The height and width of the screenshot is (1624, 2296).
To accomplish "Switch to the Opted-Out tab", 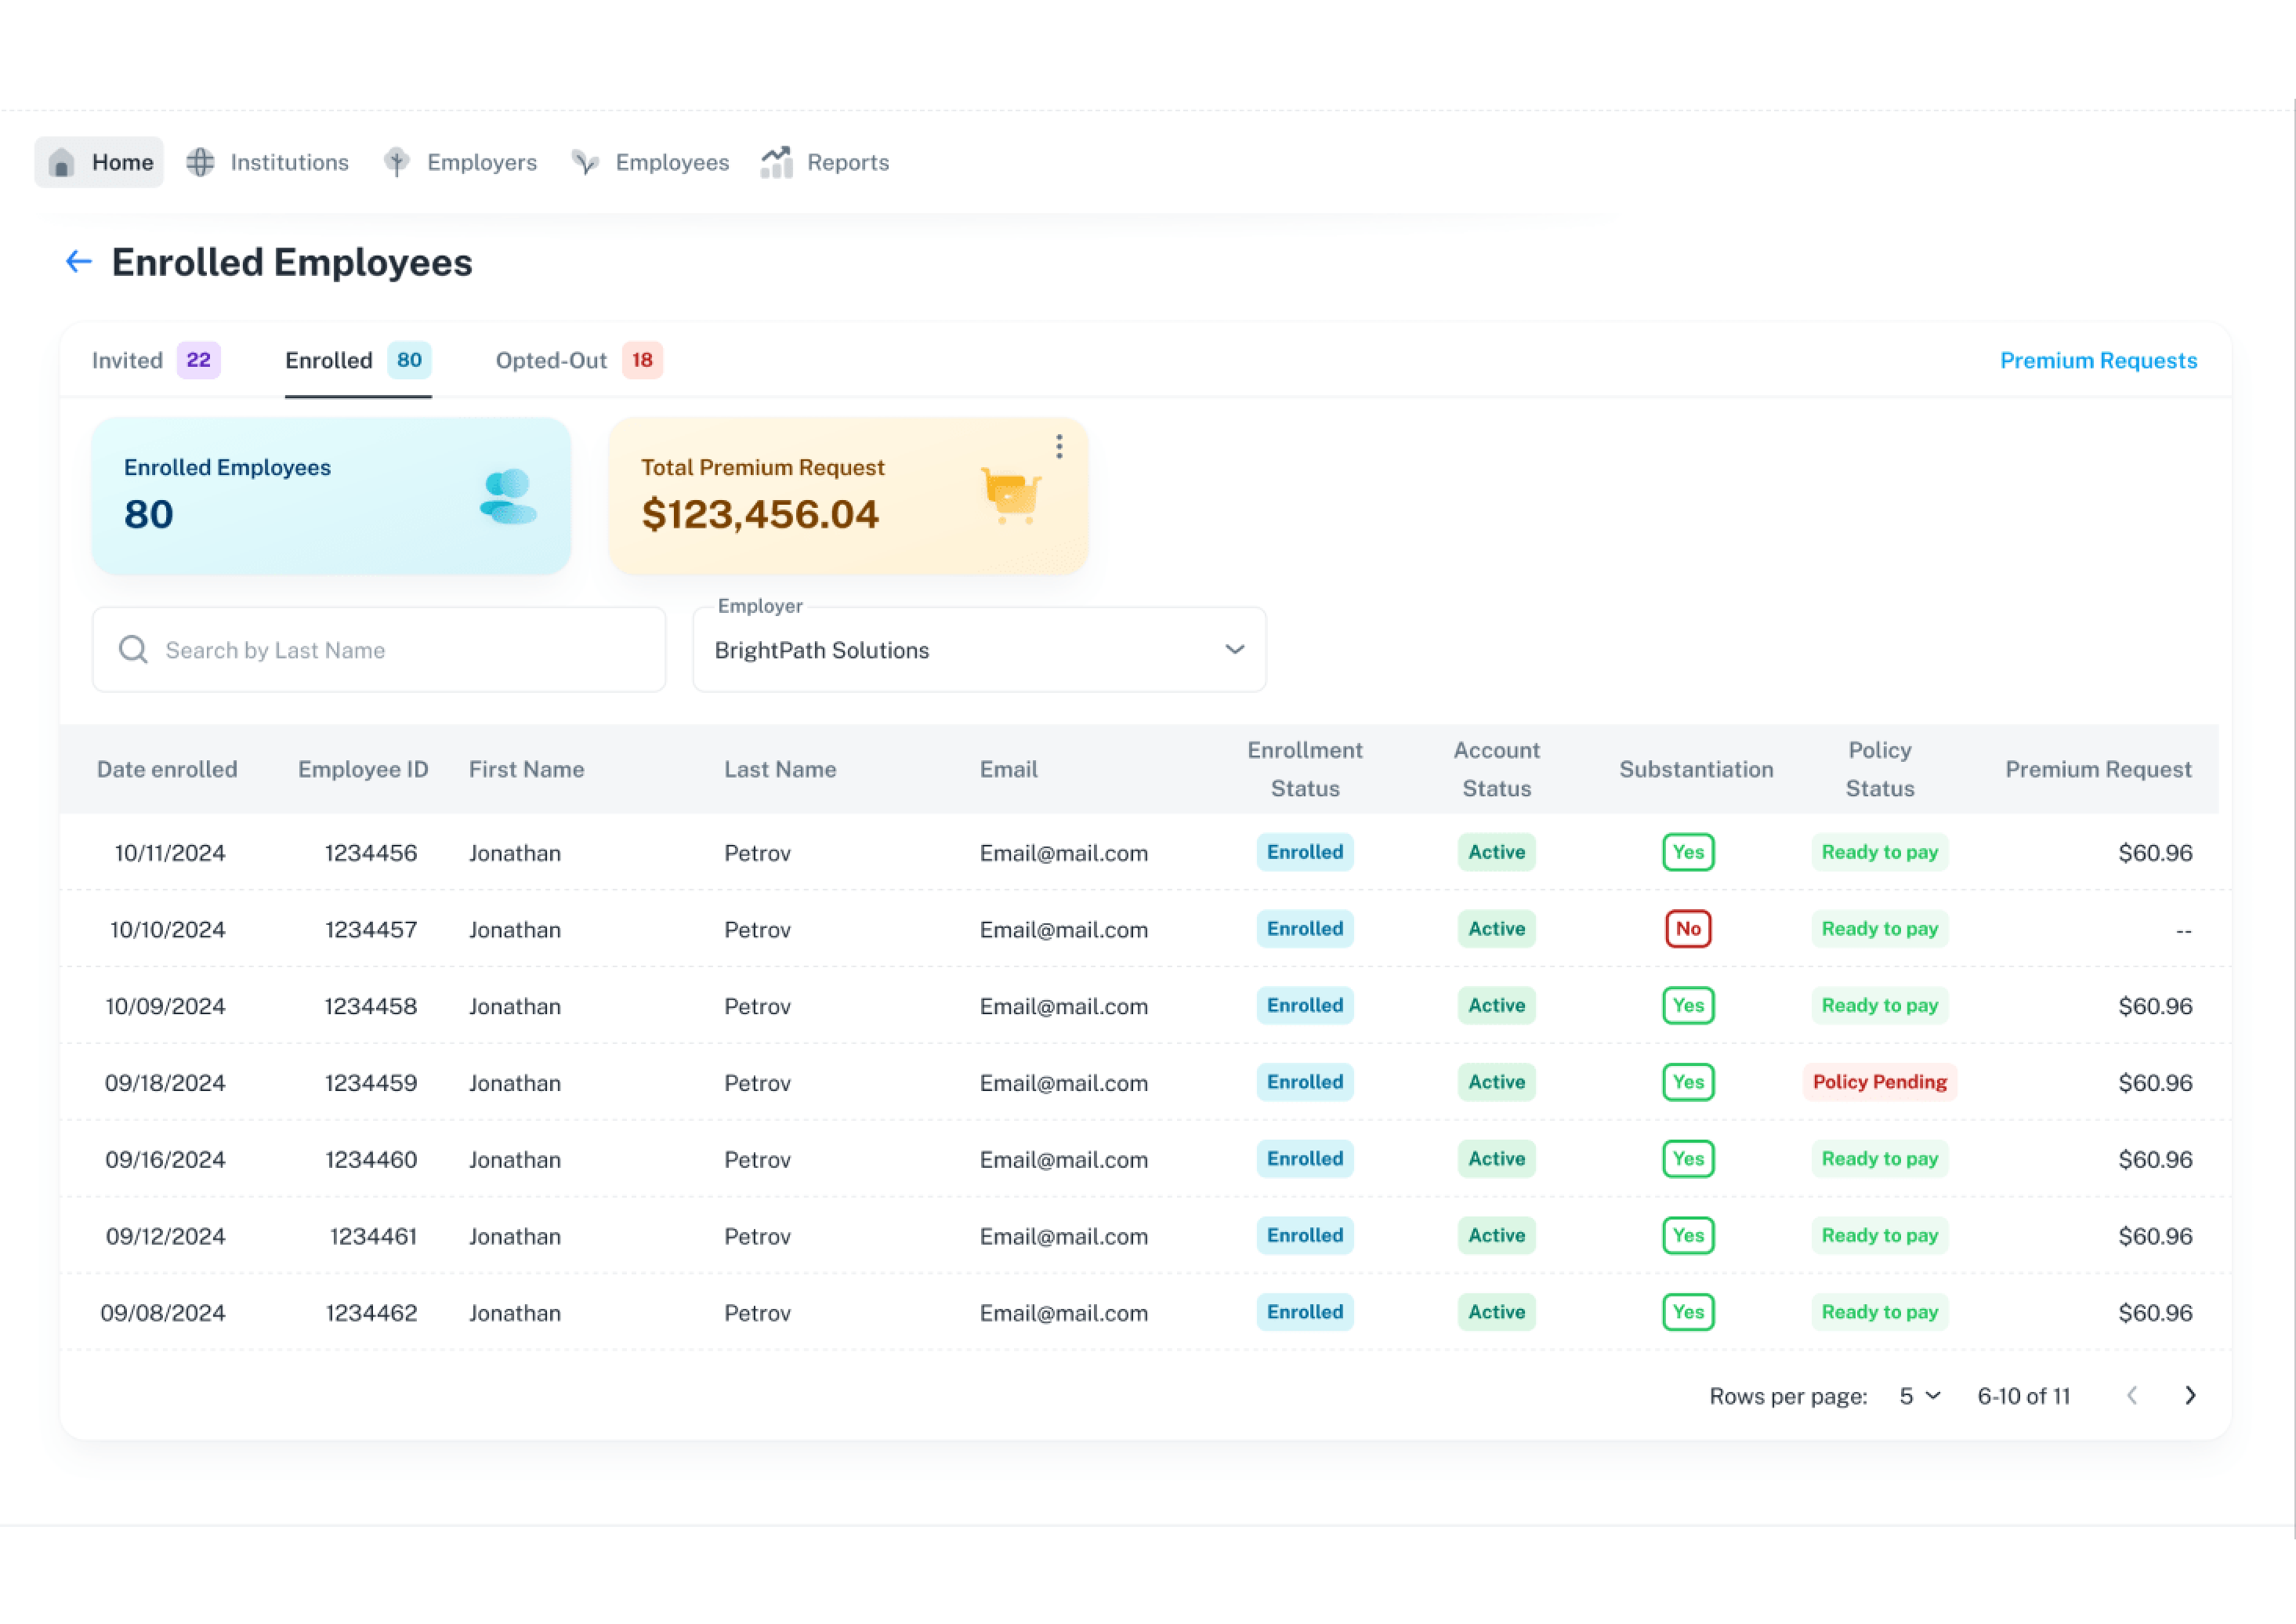I will coord(579,360).
